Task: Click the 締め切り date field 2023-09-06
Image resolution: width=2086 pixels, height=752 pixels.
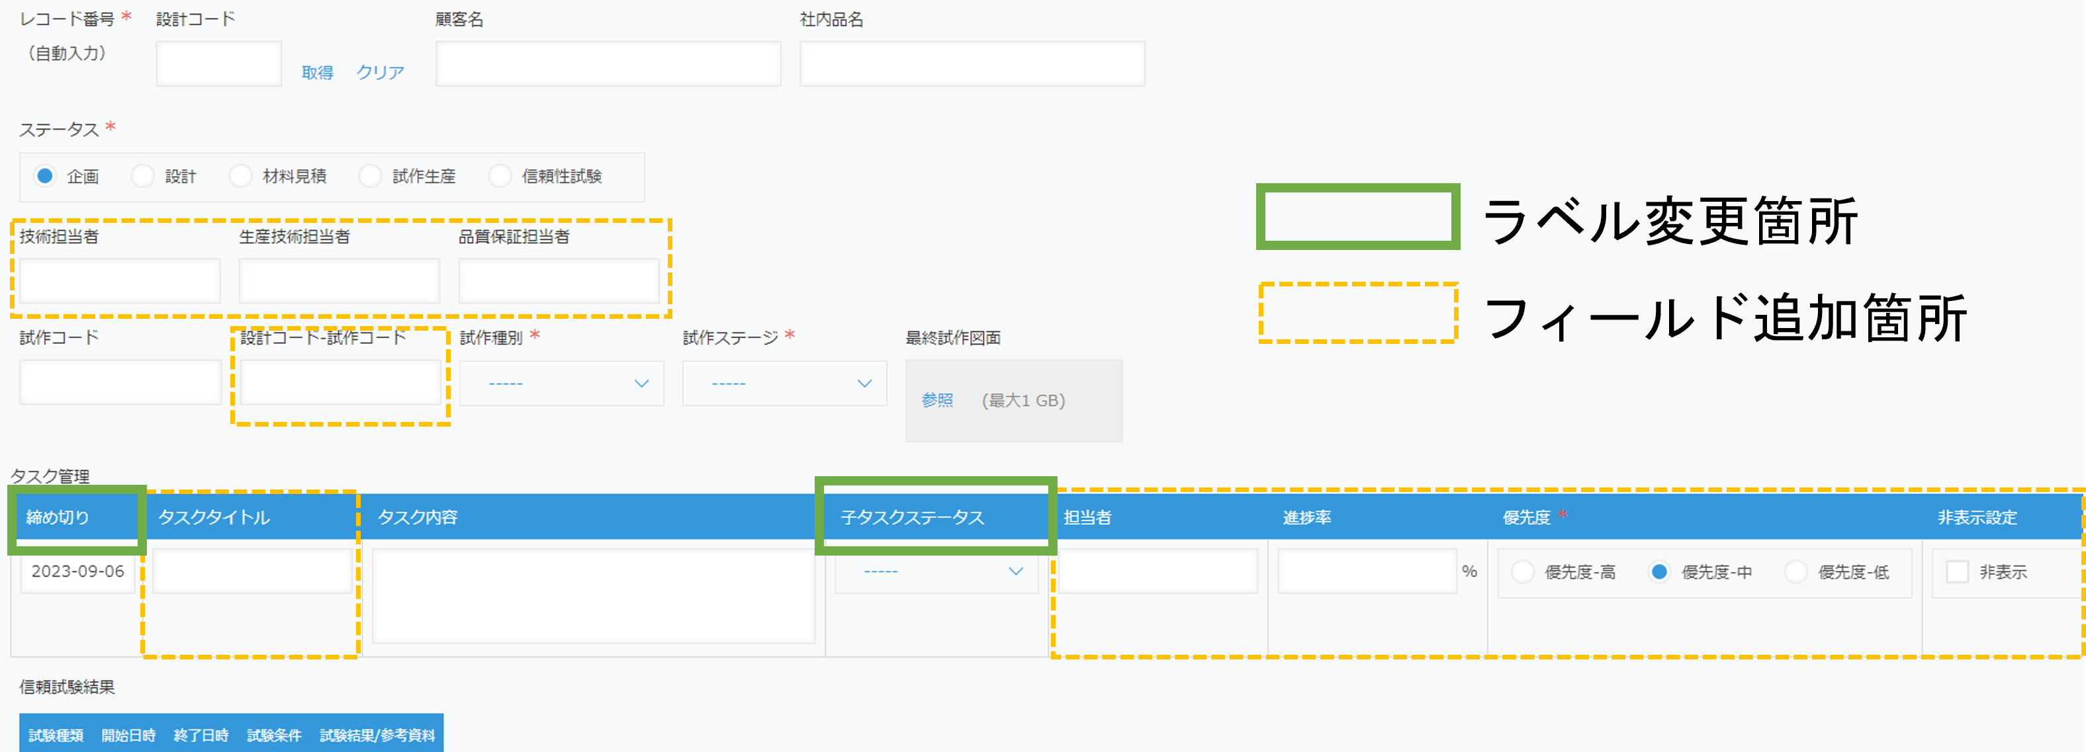Action: 77,571
